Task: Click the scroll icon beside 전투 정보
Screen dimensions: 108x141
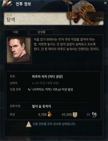Action: pyautogui.click(x=7, y=3)
